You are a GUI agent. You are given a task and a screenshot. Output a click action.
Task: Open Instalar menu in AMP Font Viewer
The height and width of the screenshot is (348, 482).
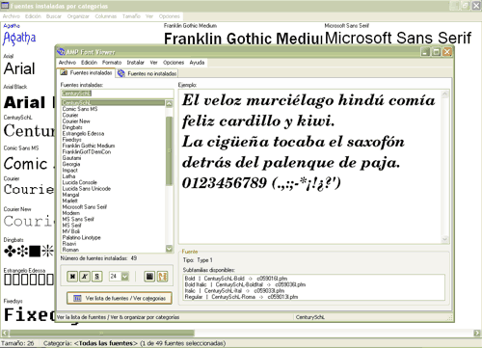(x=135, y=63)
